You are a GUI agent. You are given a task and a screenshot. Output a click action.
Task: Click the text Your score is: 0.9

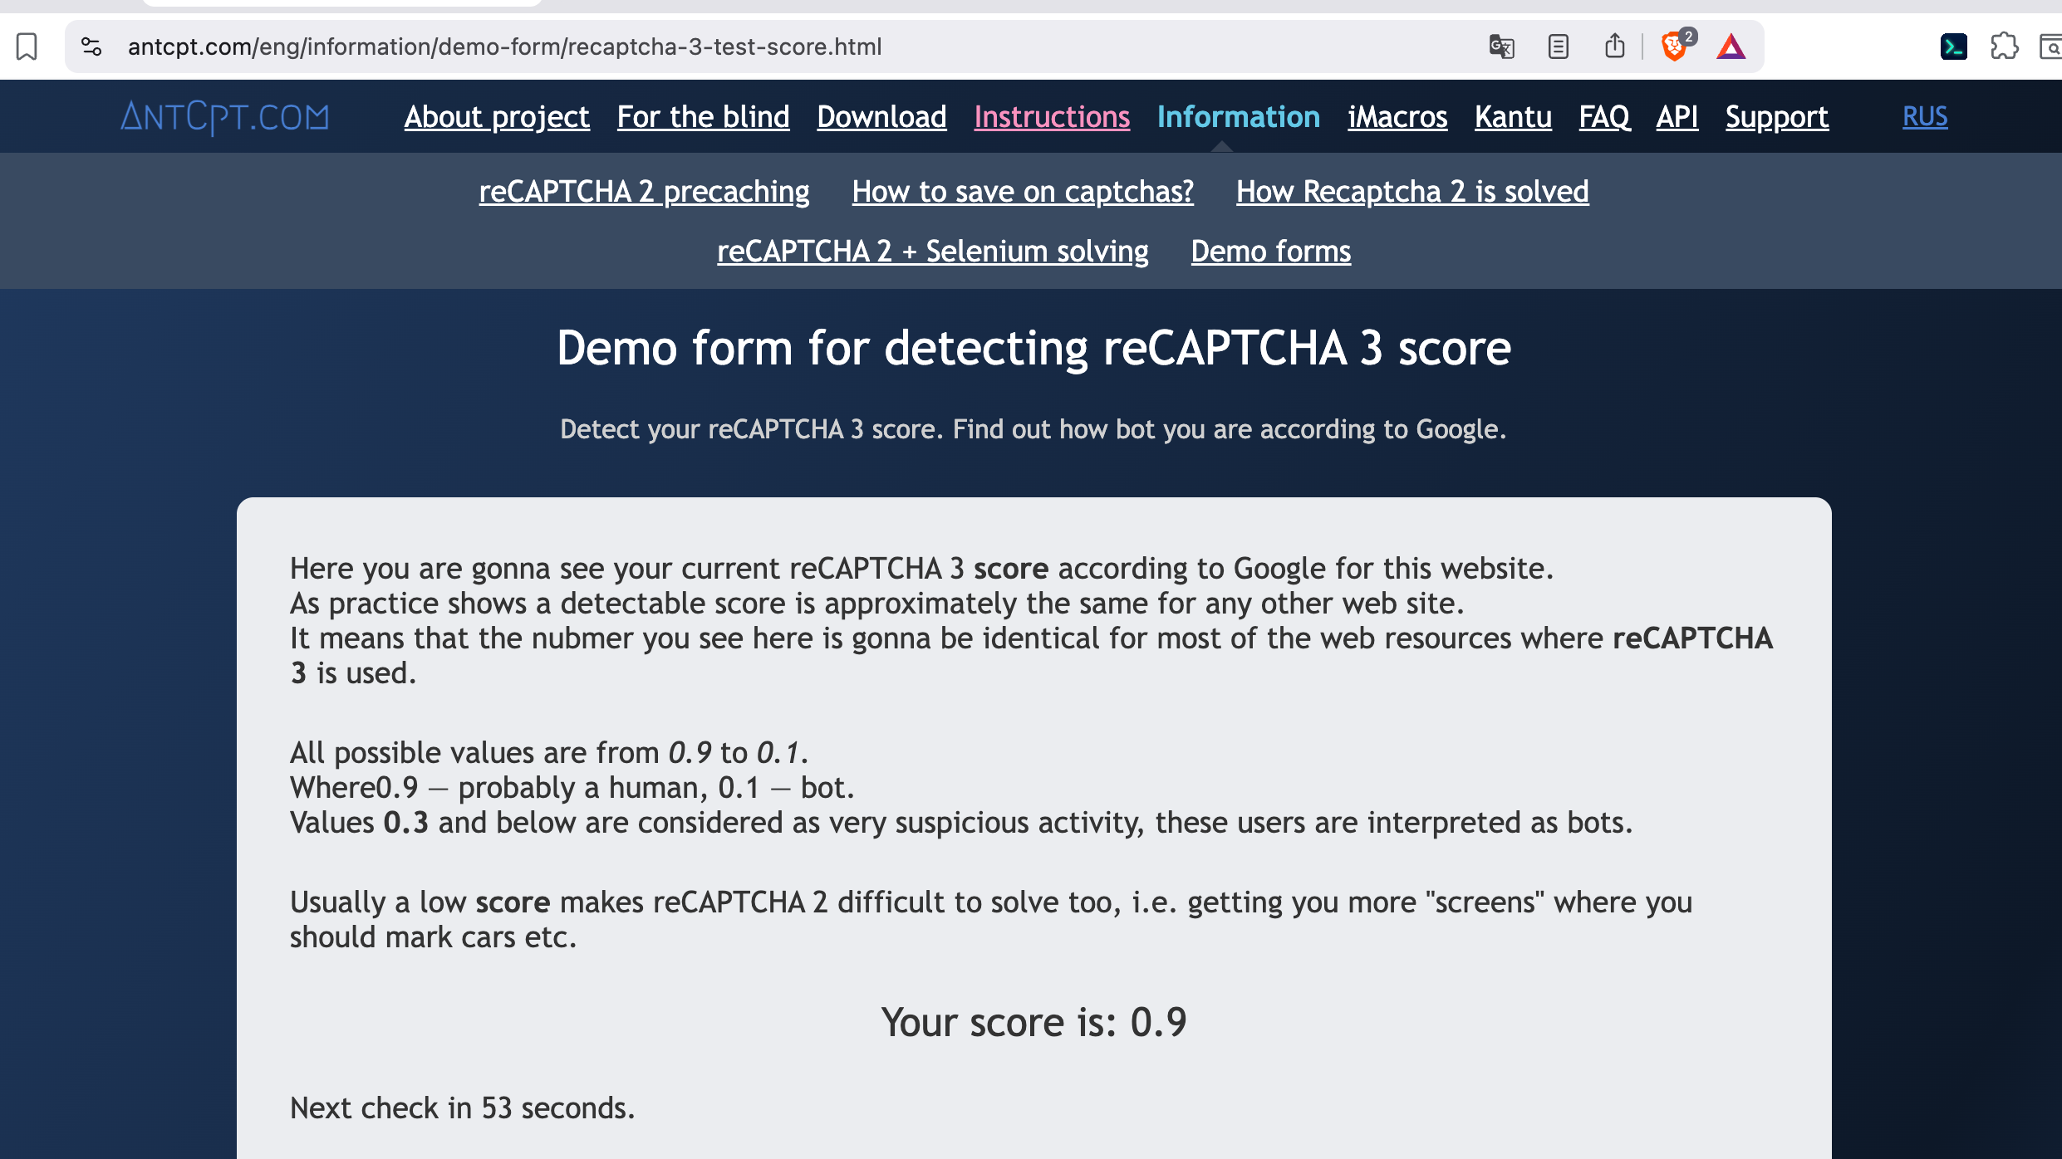pos(1033,1022)
